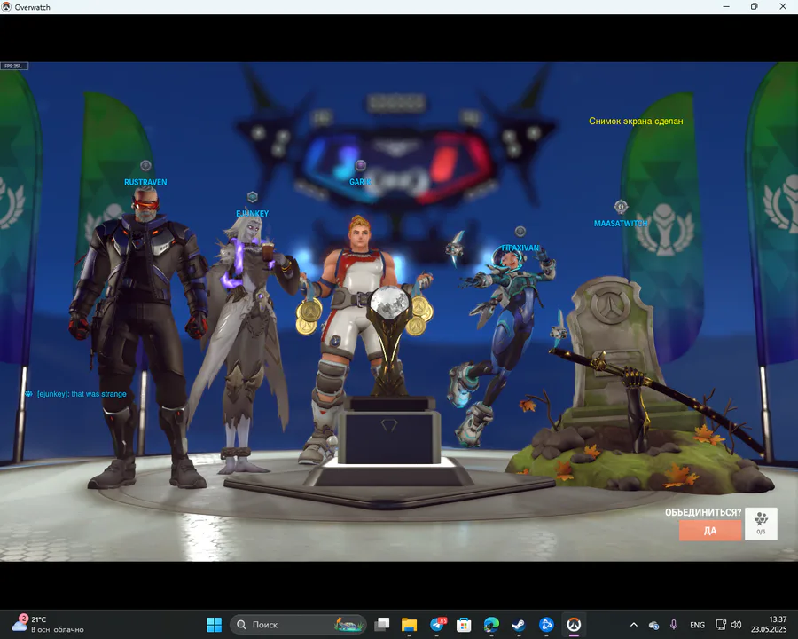Screen dimensions: 798x639
Task: Select the GARIK player name
Action: (x=360, y=181)
